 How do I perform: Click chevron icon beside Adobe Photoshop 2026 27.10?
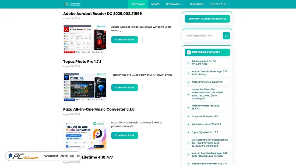[188, 82]
